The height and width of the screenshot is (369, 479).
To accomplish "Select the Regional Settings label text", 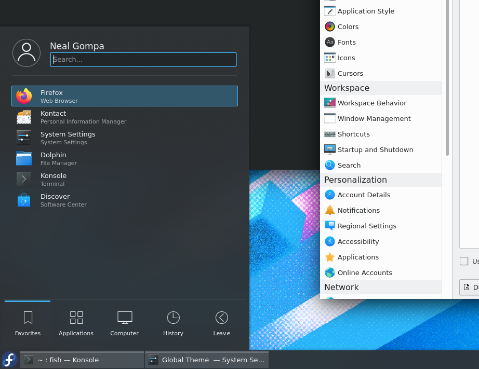I will 367,226.
